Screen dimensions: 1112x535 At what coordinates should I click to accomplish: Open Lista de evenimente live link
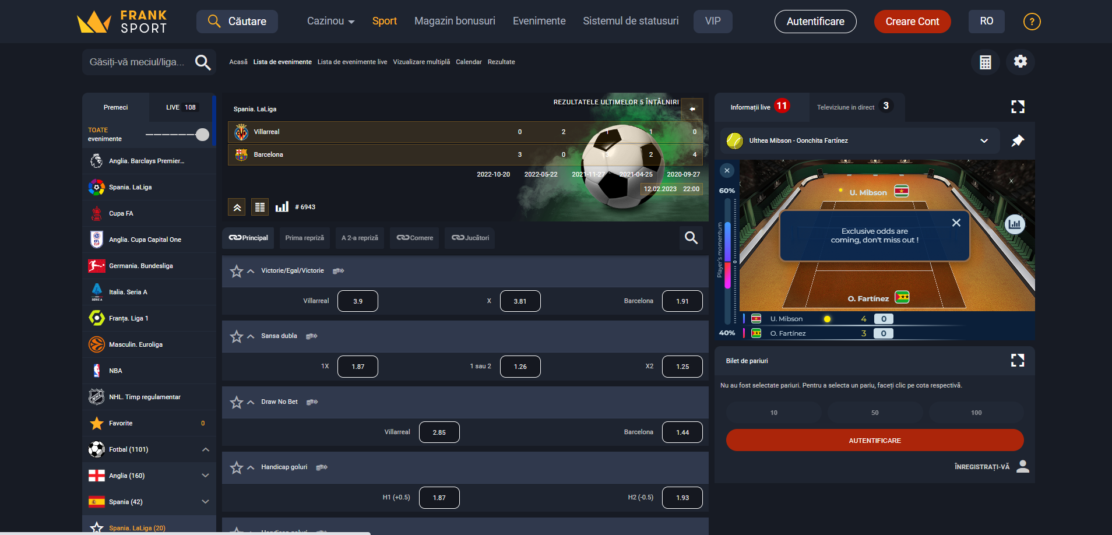click(352, 62)
